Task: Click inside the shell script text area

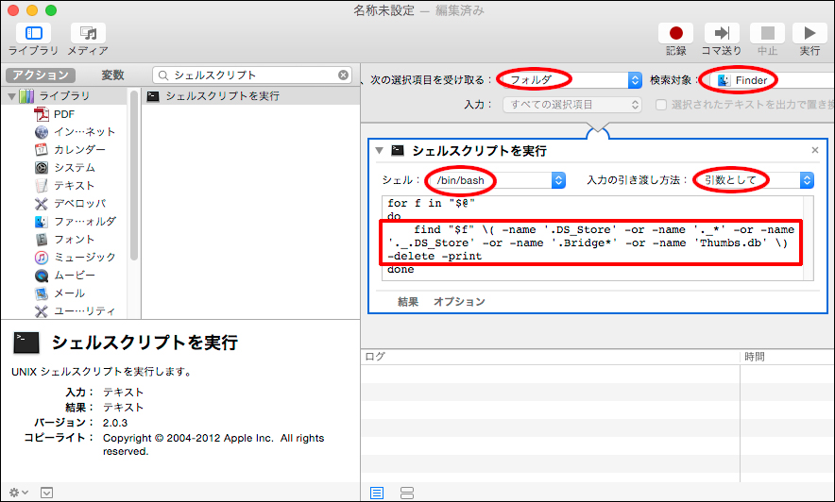Action: [x=592, y=238]
